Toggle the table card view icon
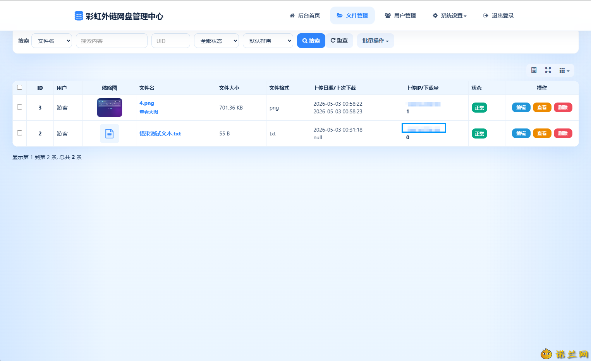 pos(534,70)
